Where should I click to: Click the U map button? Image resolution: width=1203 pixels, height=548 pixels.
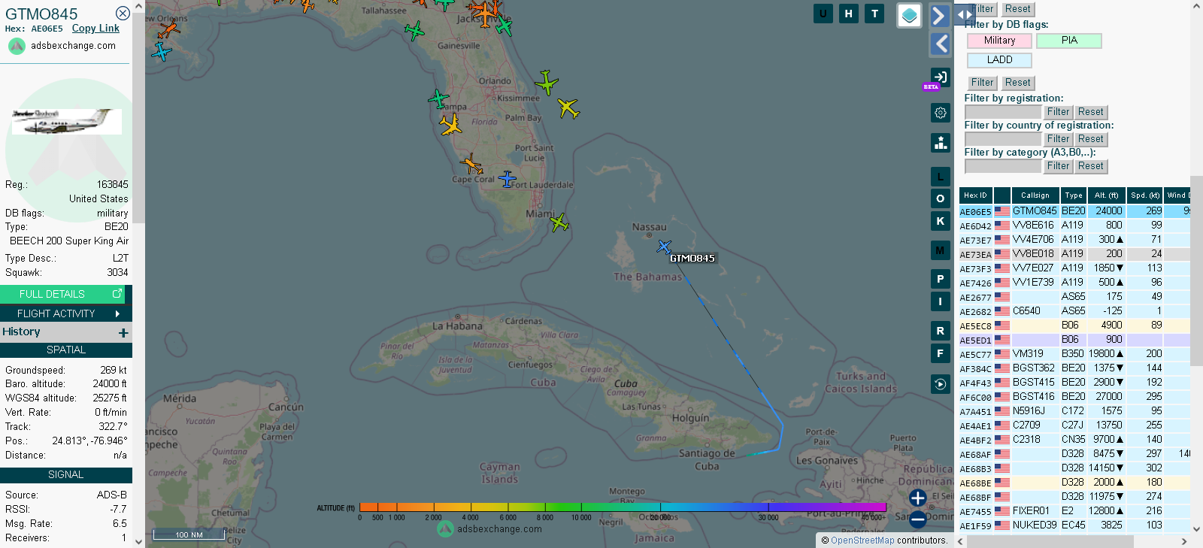[x=823, y=14]
